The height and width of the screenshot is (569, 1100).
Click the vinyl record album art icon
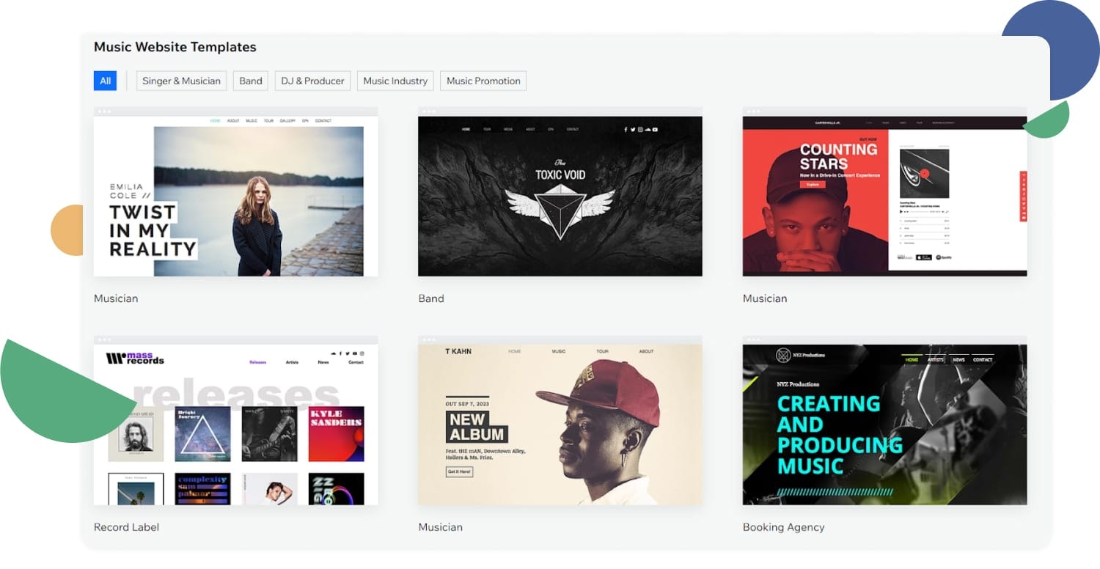point(924,174)
